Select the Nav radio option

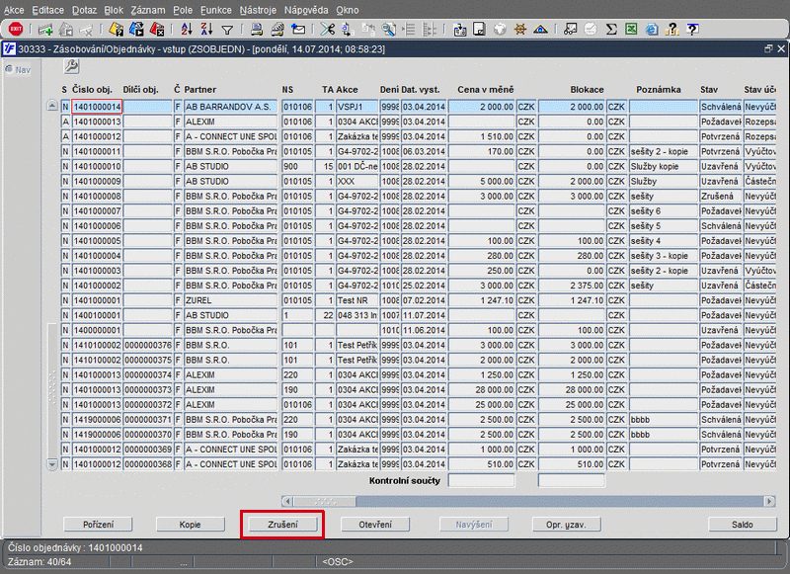coord(10,69)
